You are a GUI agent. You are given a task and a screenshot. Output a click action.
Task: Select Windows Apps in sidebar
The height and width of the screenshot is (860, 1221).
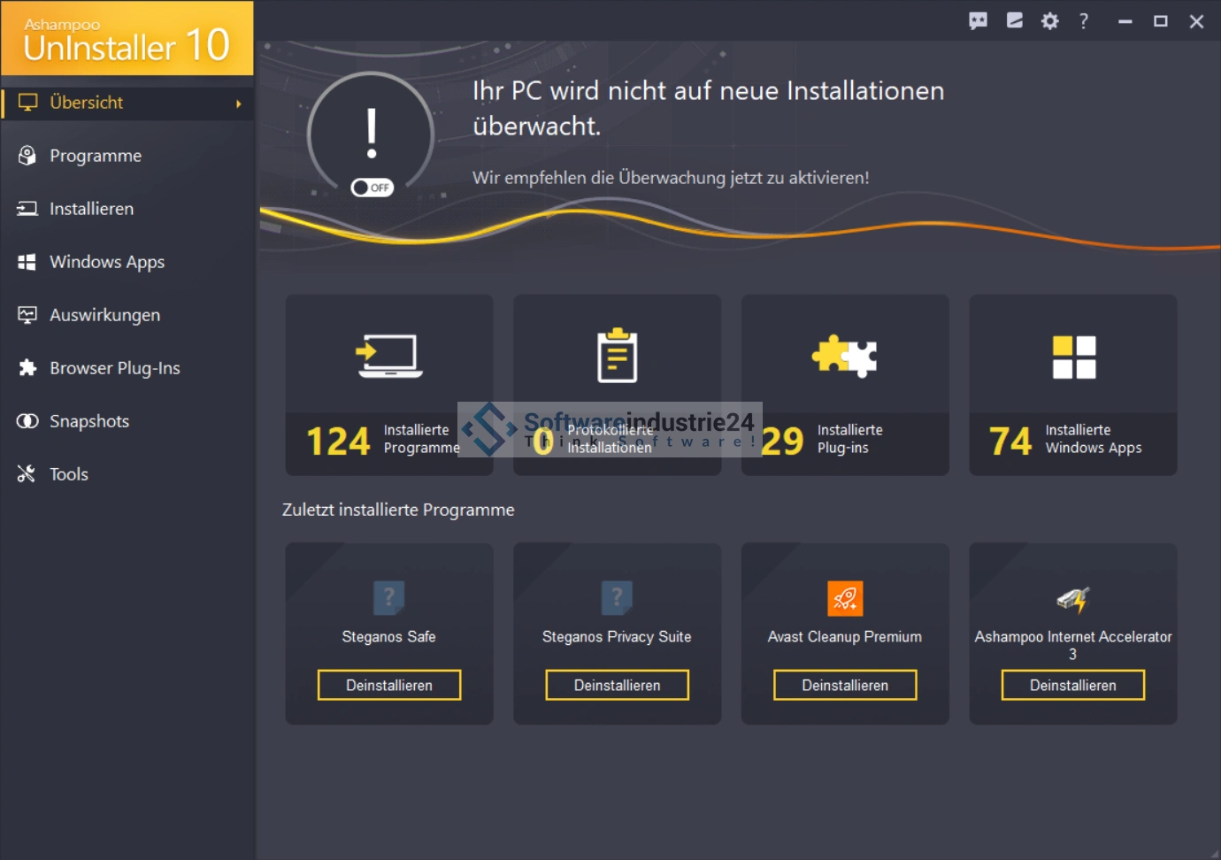(x=107, y=262)
